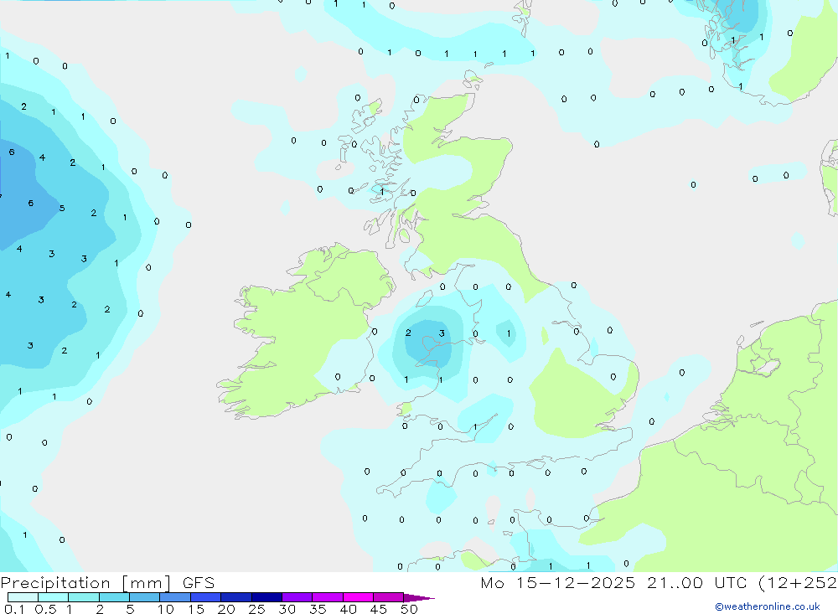The image size is (838, 614).
Task: Click the 'Precipitation [mm]' title text
Action: point(85,583)
